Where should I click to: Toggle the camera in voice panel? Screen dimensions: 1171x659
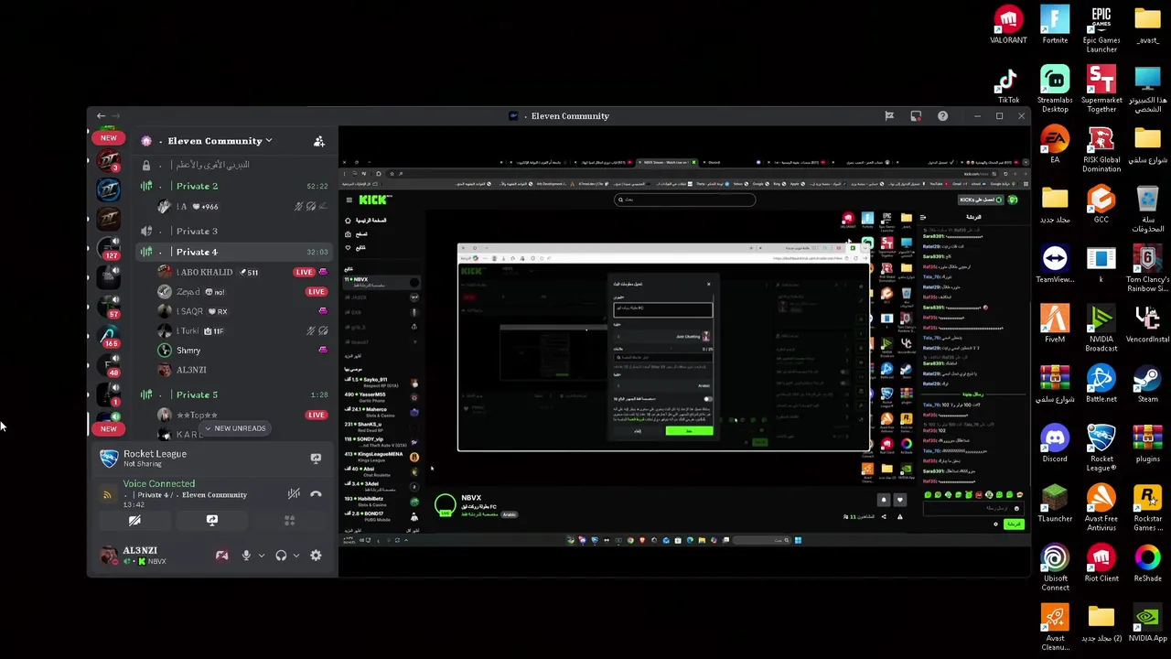134,520
